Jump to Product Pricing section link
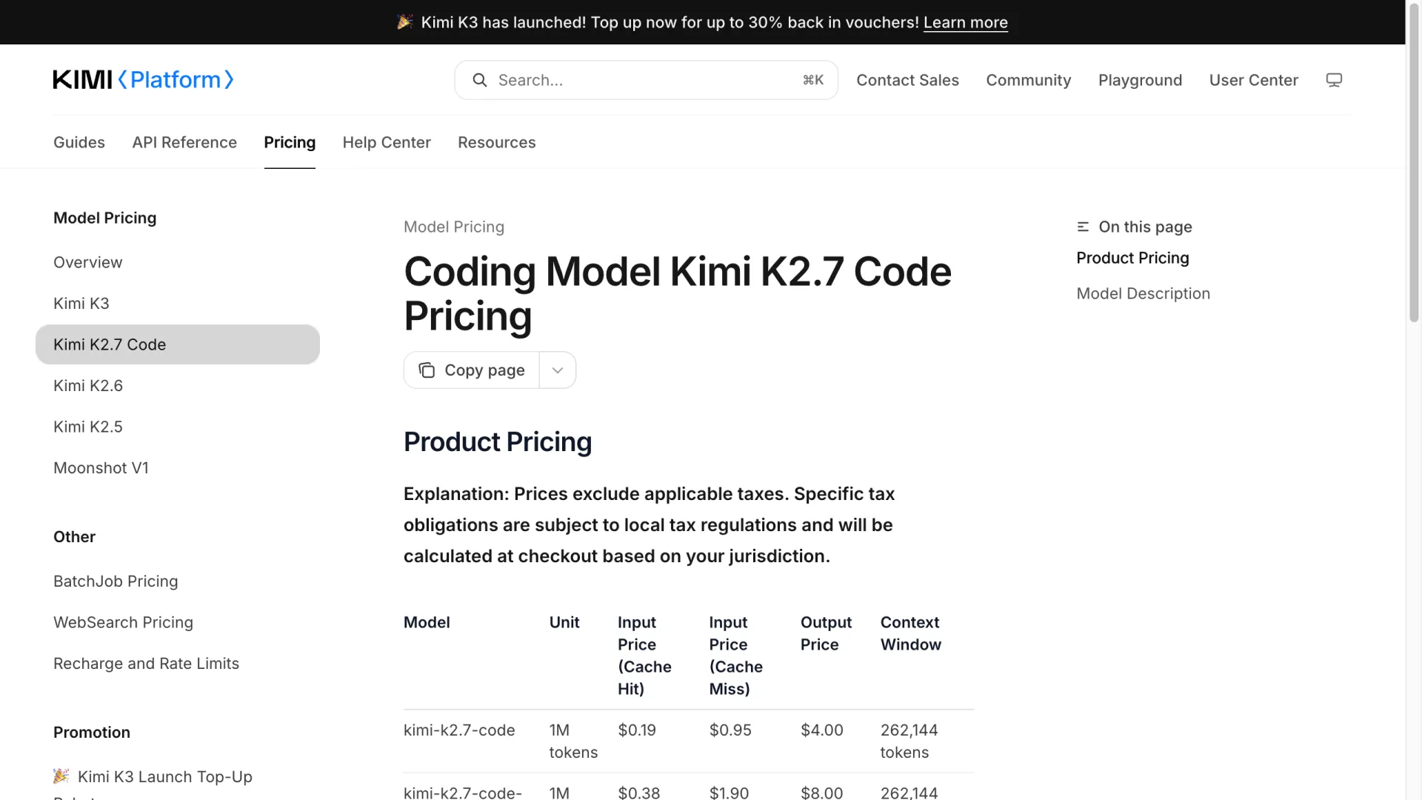The height and width of the screenshot is (800, 1422). click(x=1132, y=258)
